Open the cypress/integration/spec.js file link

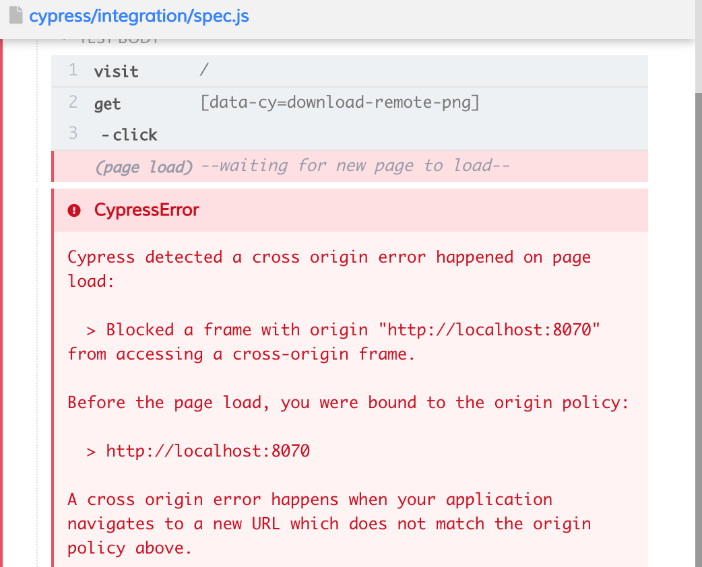coord(139,17)
